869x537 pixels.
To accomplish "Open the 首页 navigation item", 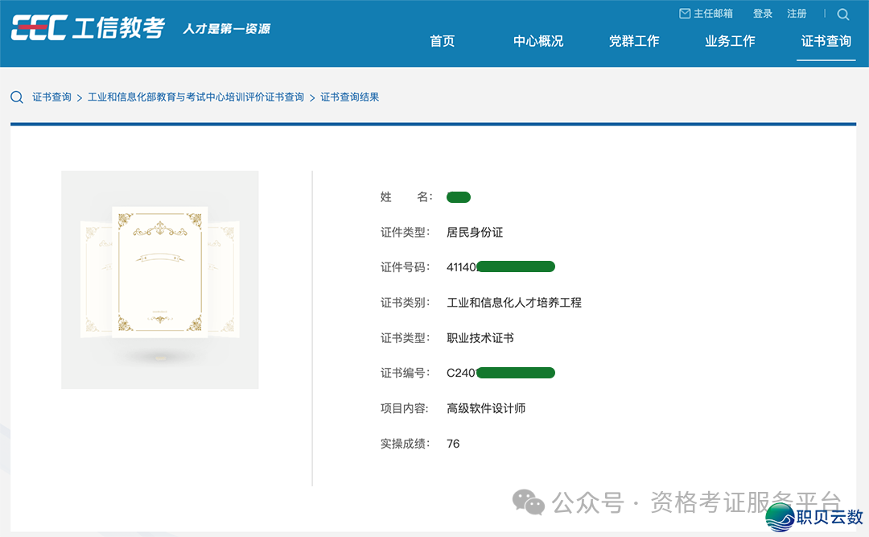I will pyautogui.click(x=443, y=41).
